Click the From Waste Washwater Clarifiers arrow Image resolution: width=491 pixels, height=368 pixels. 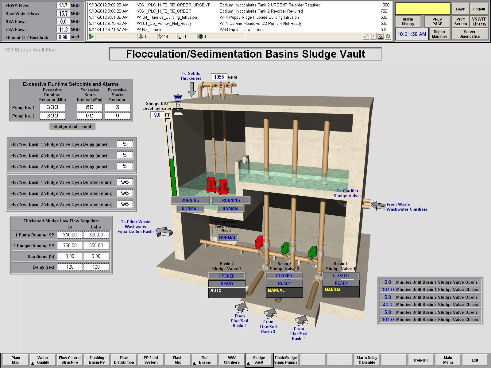[378, 206]
